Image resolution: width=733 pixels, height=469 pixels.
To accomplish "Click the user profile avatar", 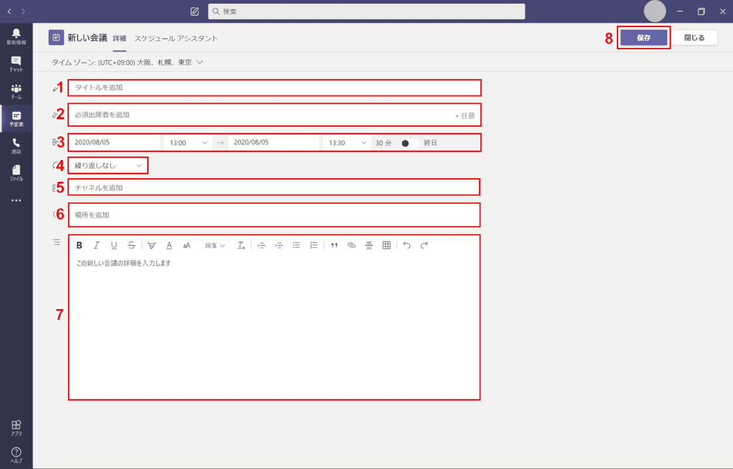I will tap(654, 11).
